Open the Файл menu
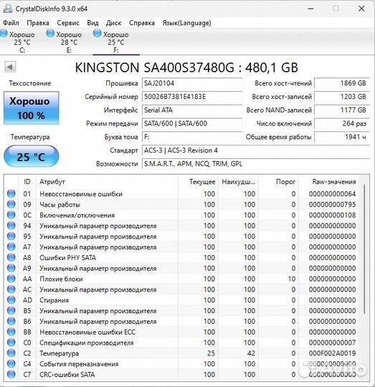Screen dimensions: 375x387 tap(11, 23)
